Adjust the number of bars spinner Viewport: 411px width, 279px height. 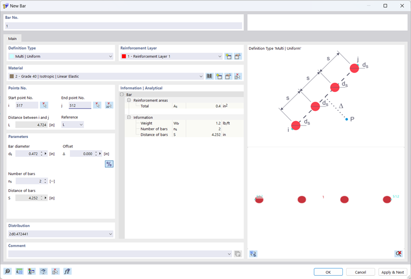45,181
